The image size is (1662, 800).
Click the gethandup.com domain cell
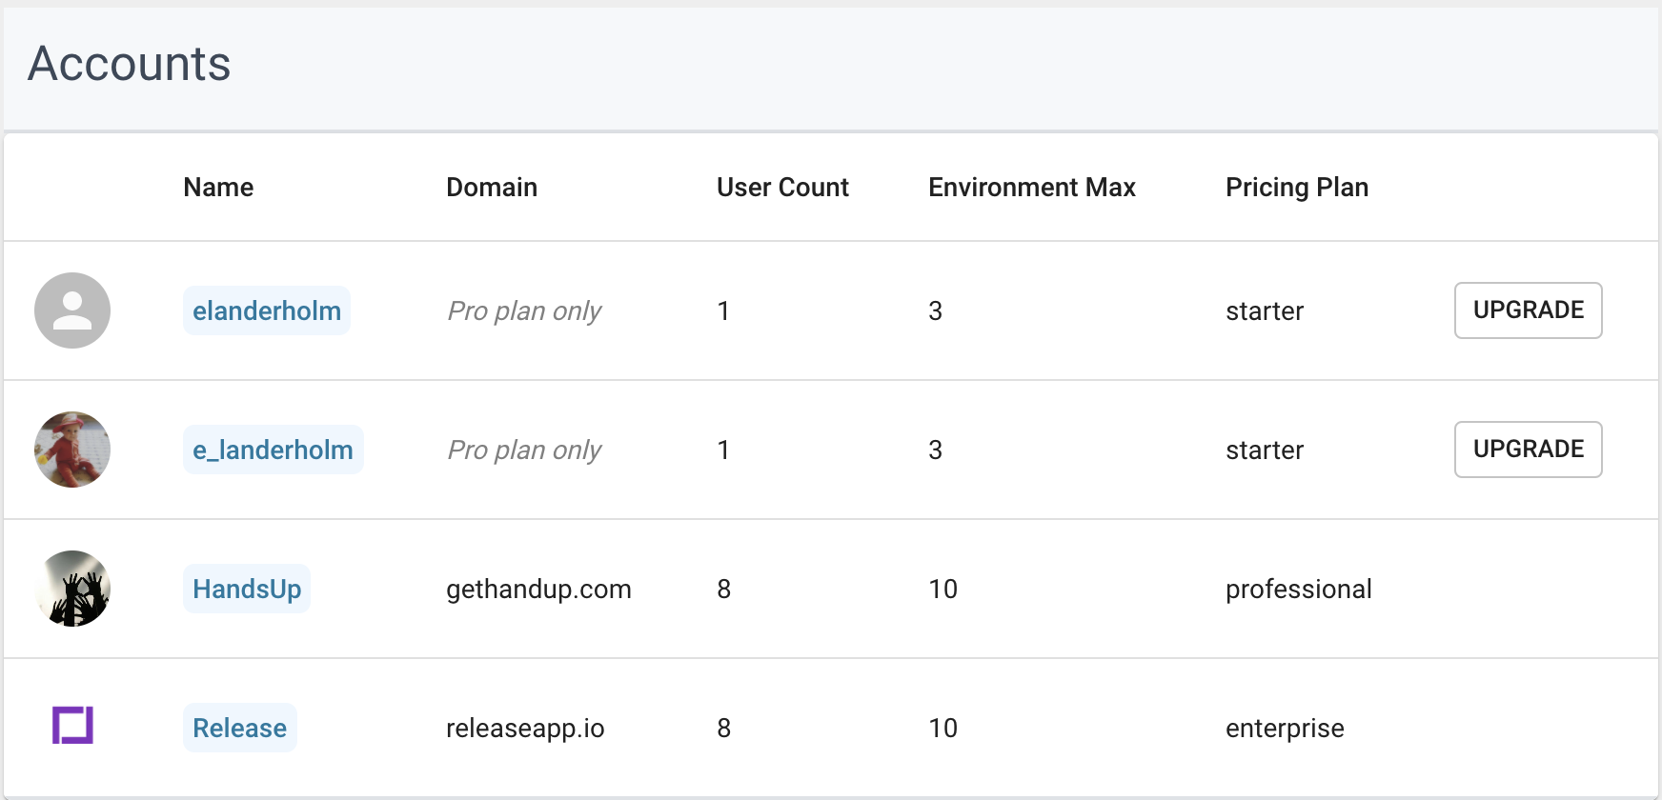tap(538, 590)
